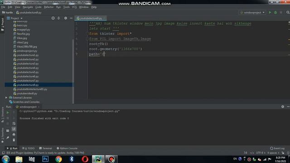Toggle read-only lock icon in status bar
Screen dimensions: 290x163
283,153
